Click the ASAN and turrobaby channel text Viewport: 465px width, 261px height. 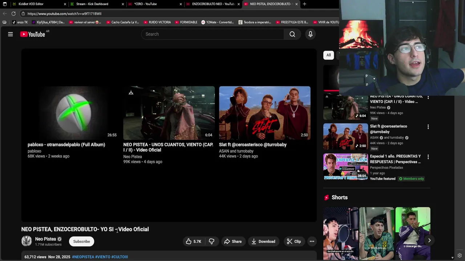tap(236, 151)
